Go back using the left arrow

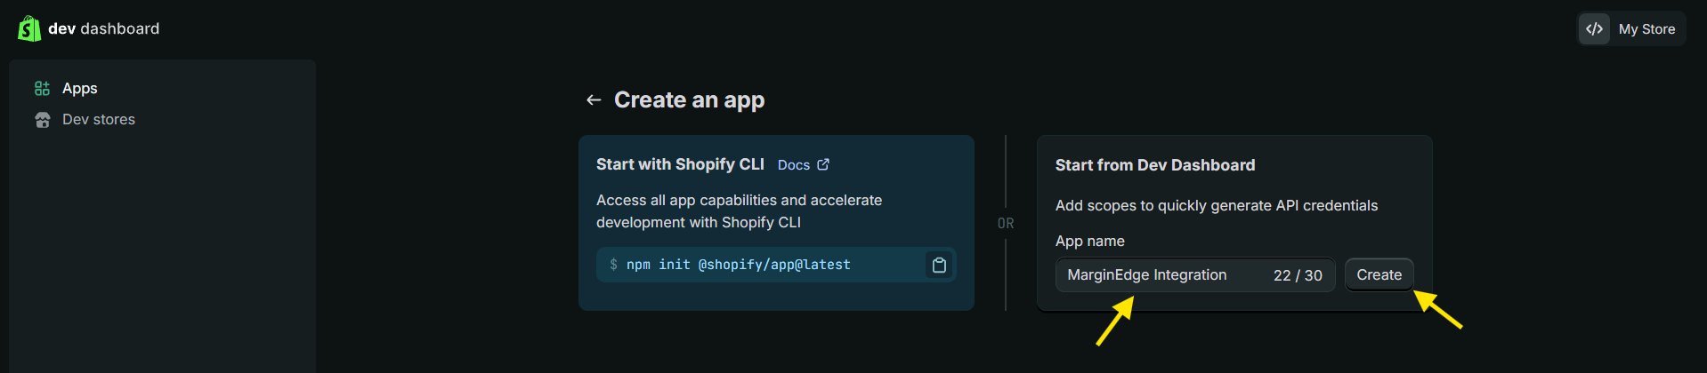pos(594,100)
